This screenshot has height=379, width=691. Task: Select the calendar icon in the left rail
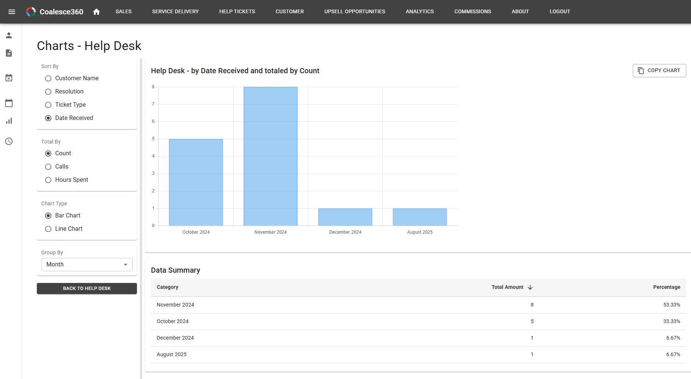pyautogui.click(x=9, y=103)
